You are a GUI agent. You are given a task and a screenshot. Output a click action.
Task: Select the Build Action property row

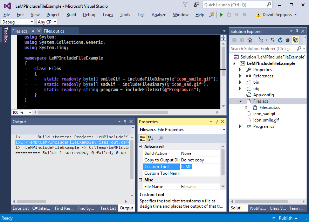pos(181,153)
